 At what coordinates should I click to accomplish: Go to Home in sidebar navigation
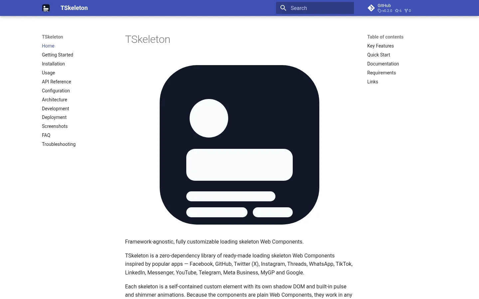tap(48, 46)
